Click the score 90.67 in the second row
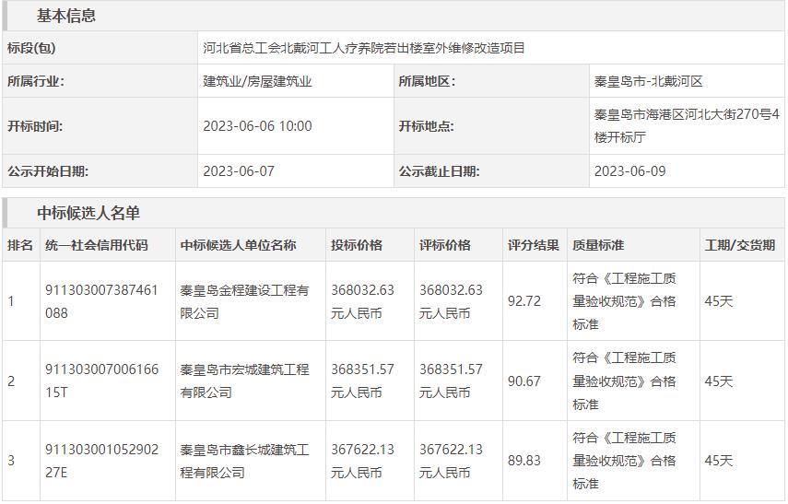788x504 pixels. pyautogui.click(x=524, y=381)
